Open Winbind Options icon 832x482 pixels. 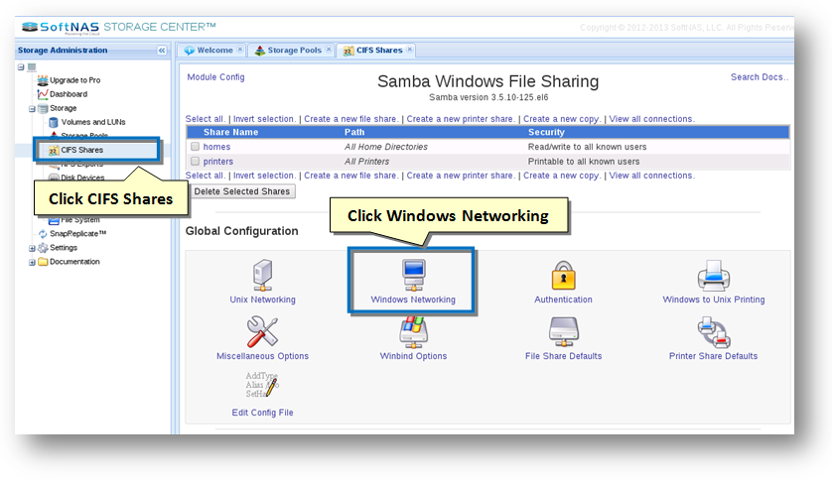413,332
